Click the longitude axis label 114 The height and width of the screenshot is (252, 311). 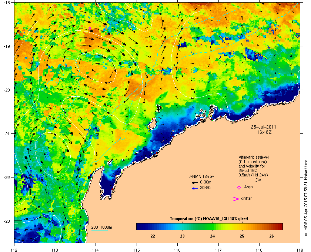point(96,250)
